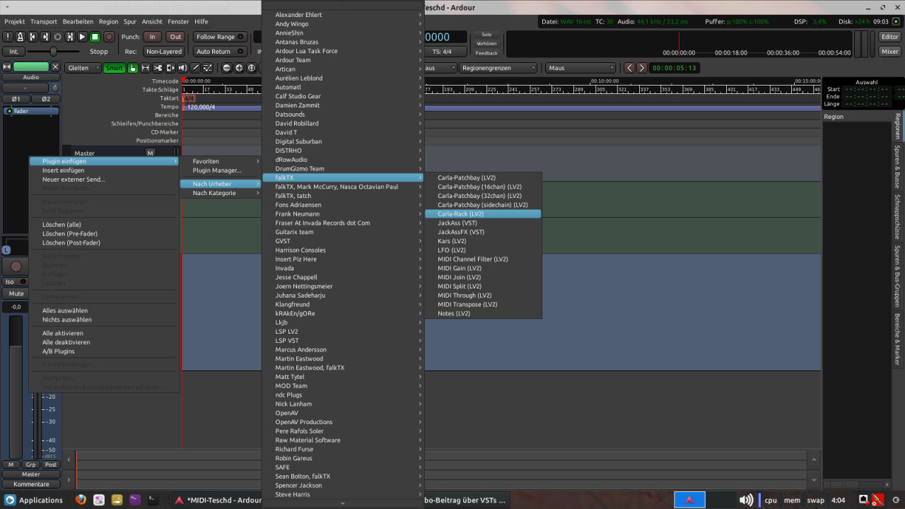Select the internal edit points tool
905x509 pixels.
point(208,68)
